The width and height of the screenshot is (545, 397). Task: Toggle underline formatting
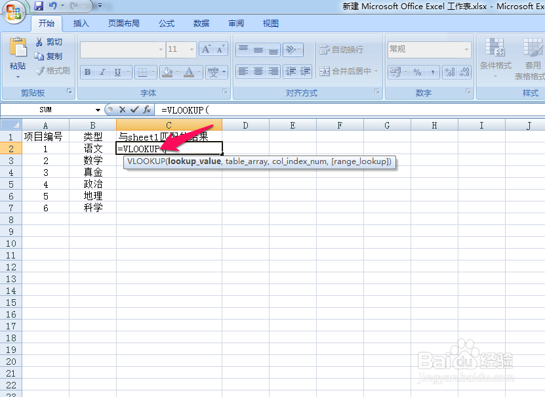(x=117, y=72)
